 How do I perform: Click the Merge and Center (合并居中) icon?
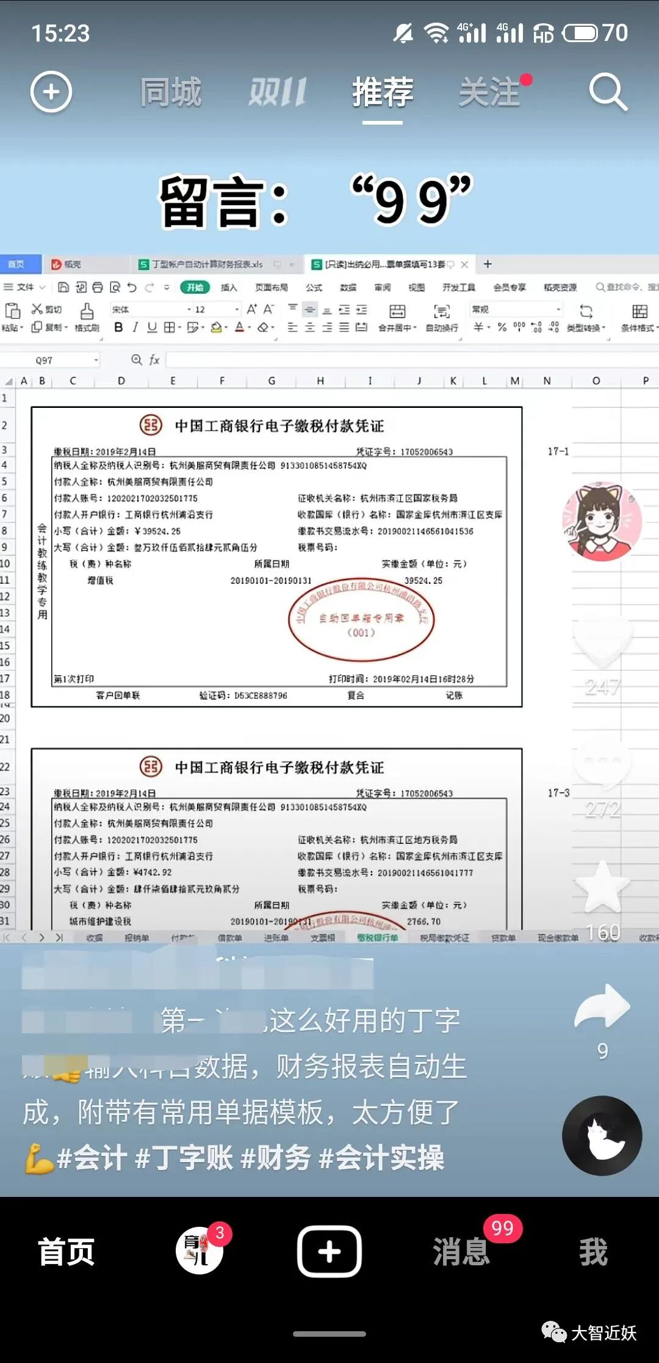tap(397, 311)
